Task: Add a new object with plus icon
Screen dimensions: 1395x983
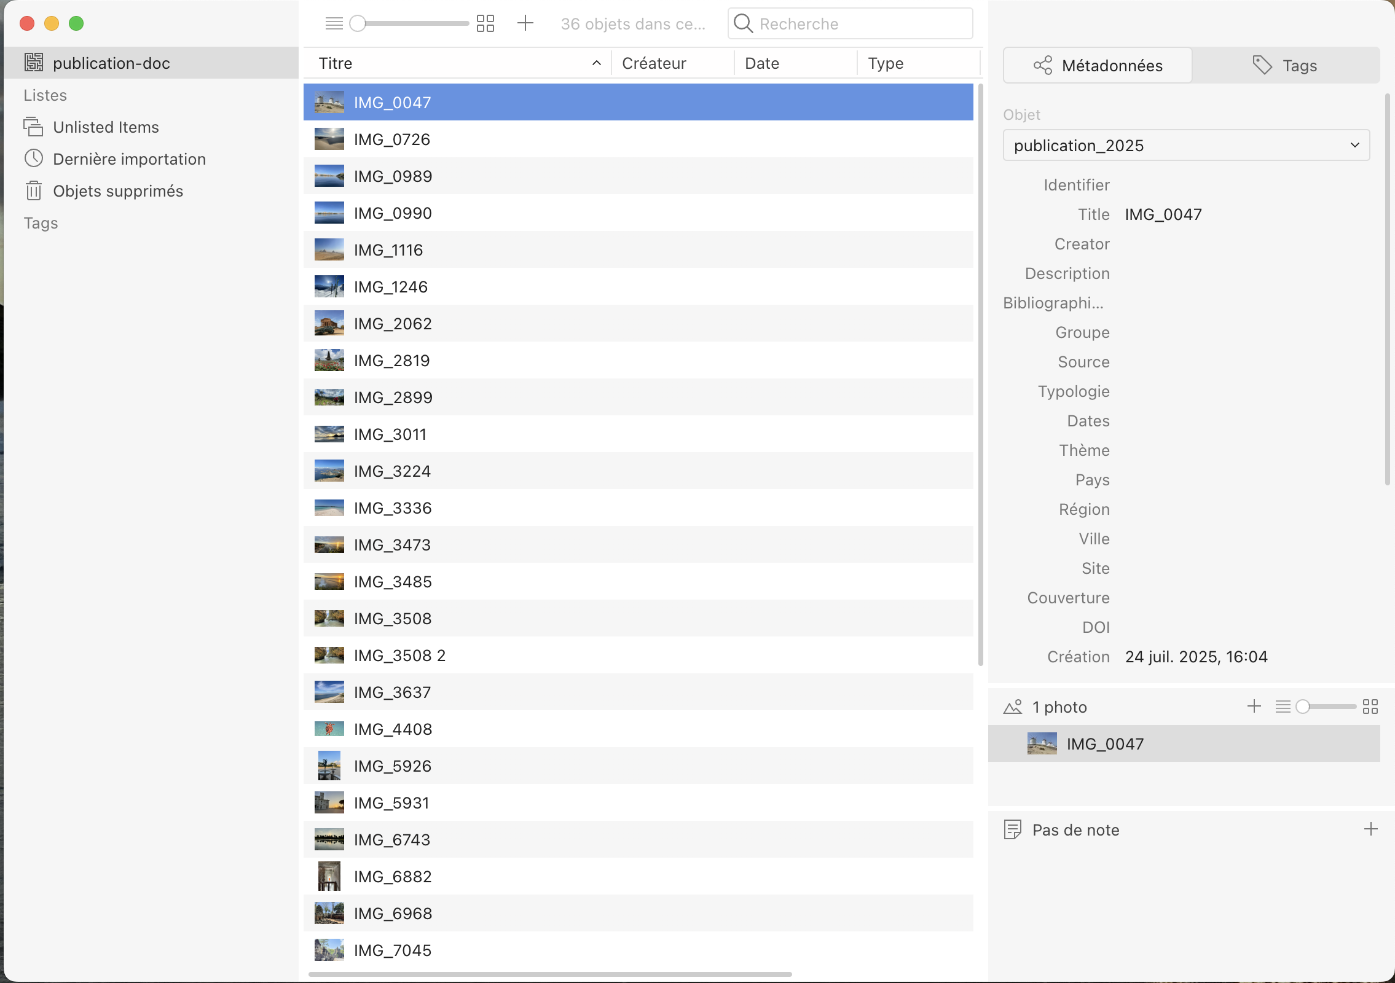Action: click(525, 23)
